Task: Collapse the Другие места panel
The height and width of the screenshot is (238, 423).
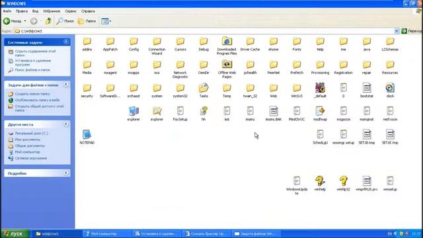Action: [x=66, y=124]
